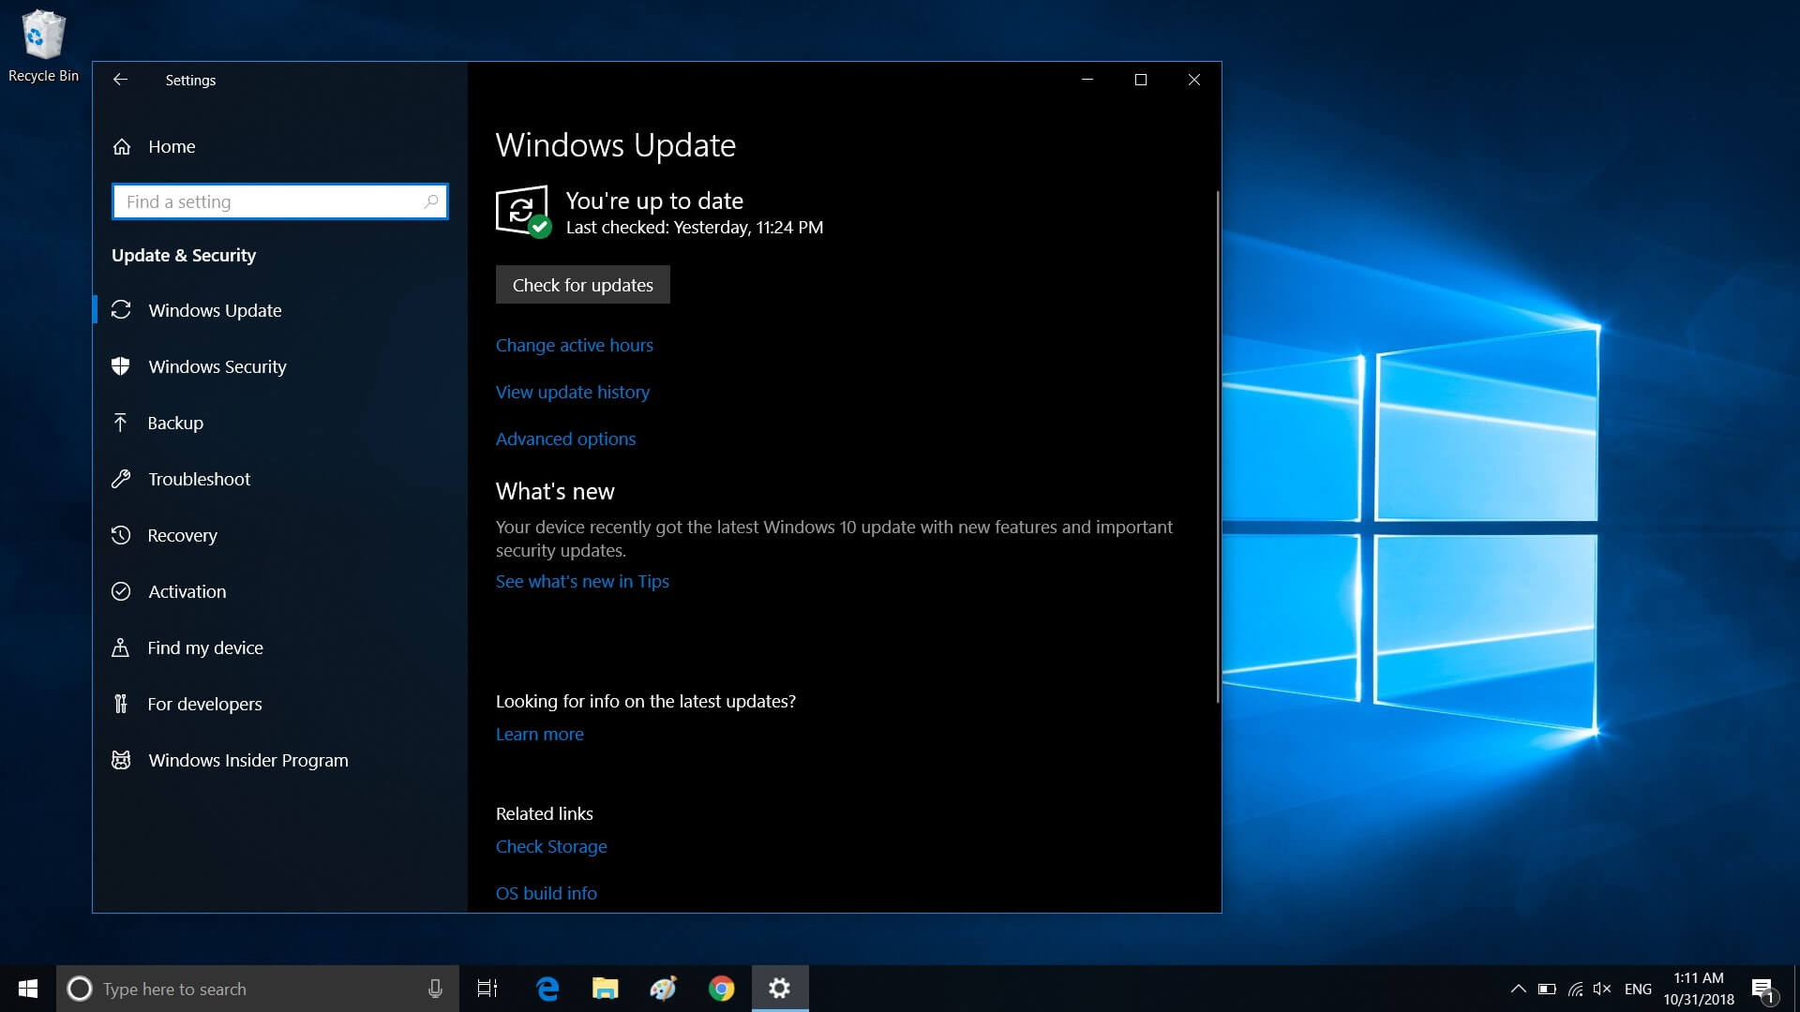Click OS build info link

coord(547,892)
